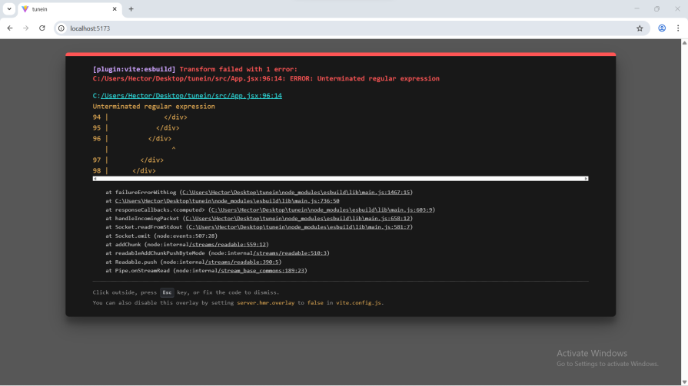The image size is (688, 386).
Task: Open the Chrome profile icon
Action: point(661,28)
